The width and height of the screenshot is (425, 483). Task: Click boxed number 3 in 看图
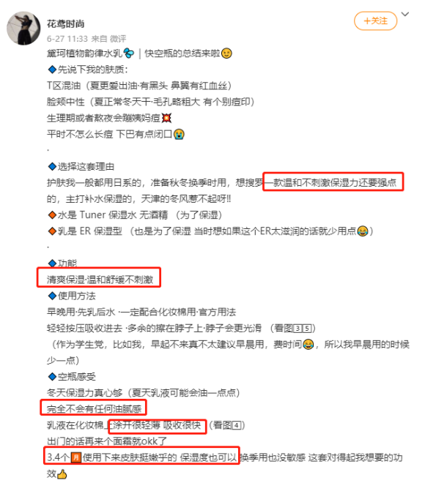(297, 329)
